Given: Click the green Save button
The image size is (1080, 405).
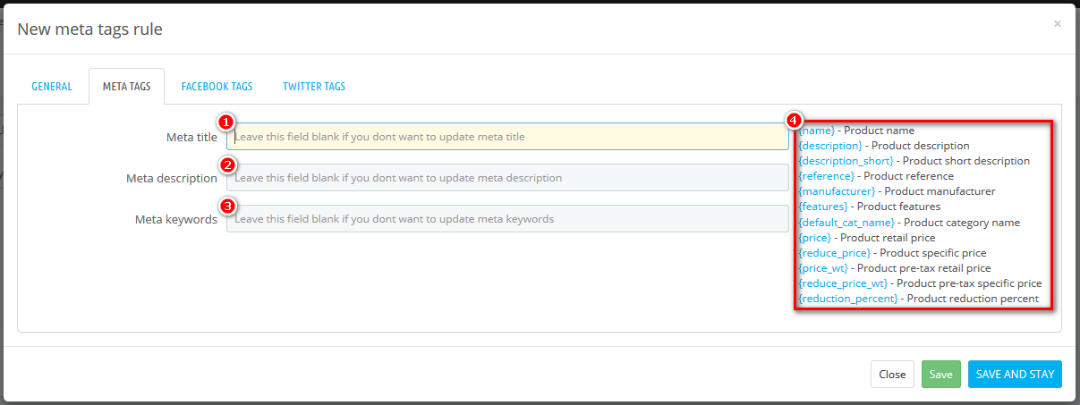Looking at the screenshot, I should pyautogui.click(x=940, y=375).
